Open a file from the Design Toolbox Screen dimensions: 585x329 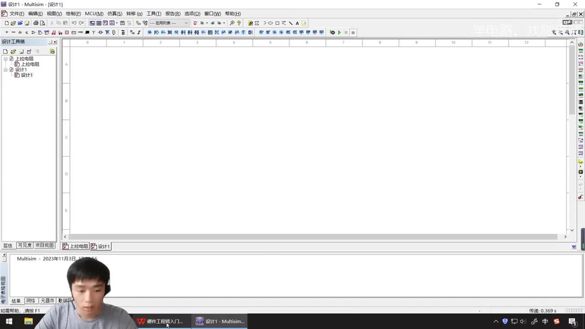click(x=13, y=52)
